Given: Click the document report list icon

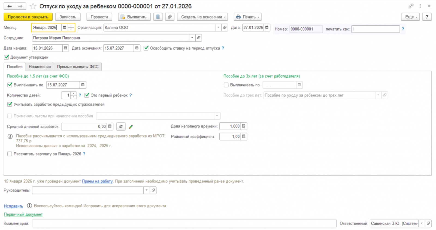Looking at the screenshot, I should [158, 17].
